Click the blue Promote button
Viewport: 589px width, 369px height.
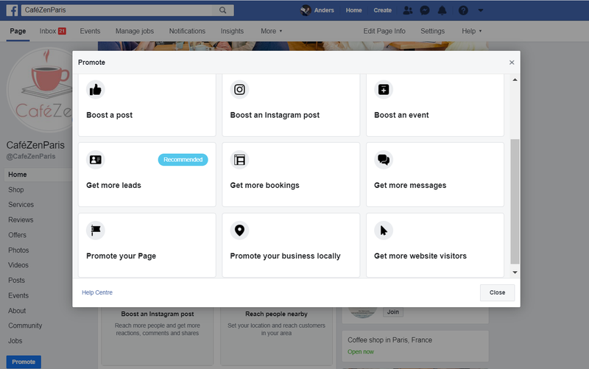tap(24, 362)
